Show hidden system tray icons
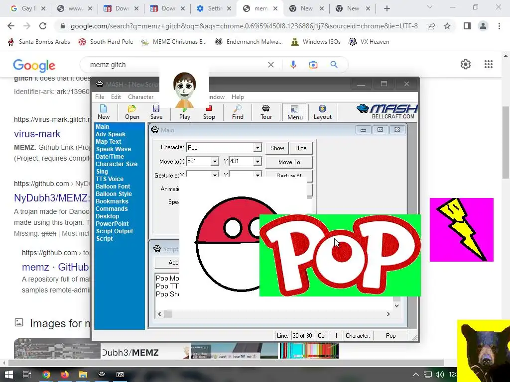The width and height of the screenshot is (510, 382). [x=416, y=375]
